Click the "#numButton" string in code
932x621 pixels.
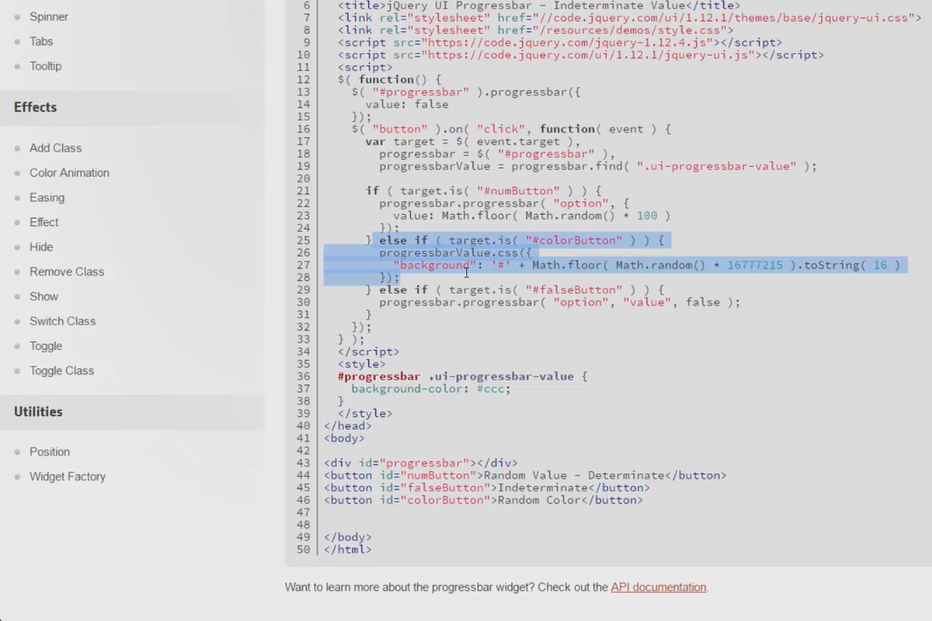point(518,191)
